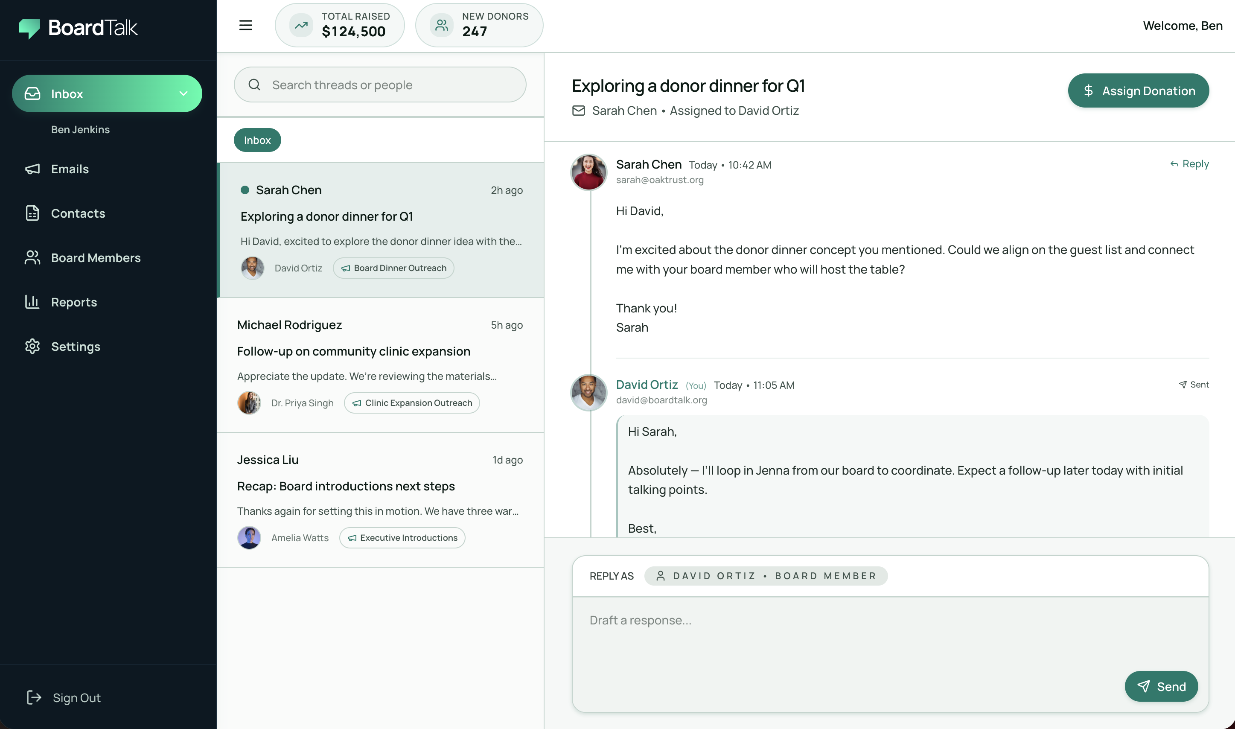Click the Assign Donation button
Viewport: 1235px width, 729px height.
(x=1138, y=90)
